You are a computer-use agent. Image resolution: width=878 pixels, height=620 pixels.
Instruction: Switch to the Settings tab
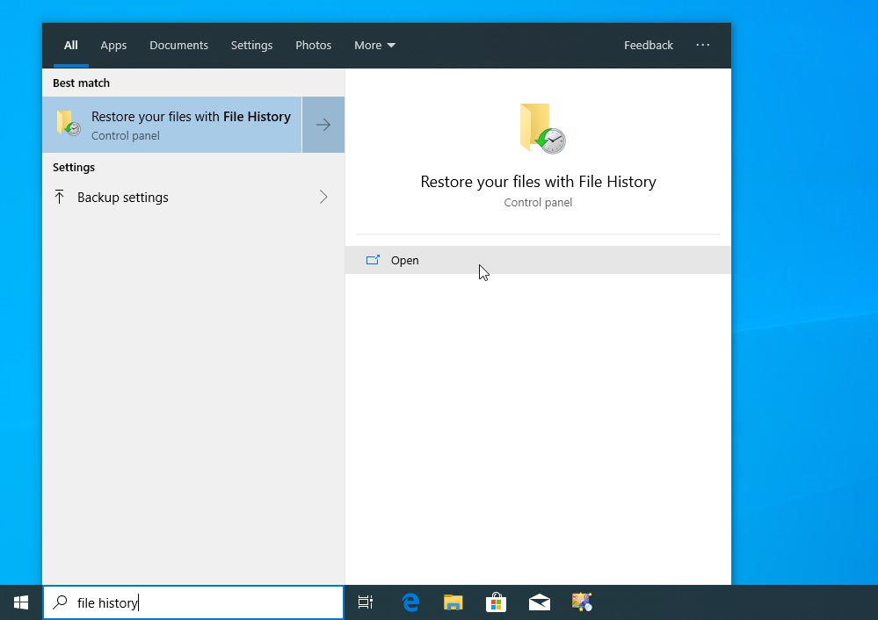[251, 45]
